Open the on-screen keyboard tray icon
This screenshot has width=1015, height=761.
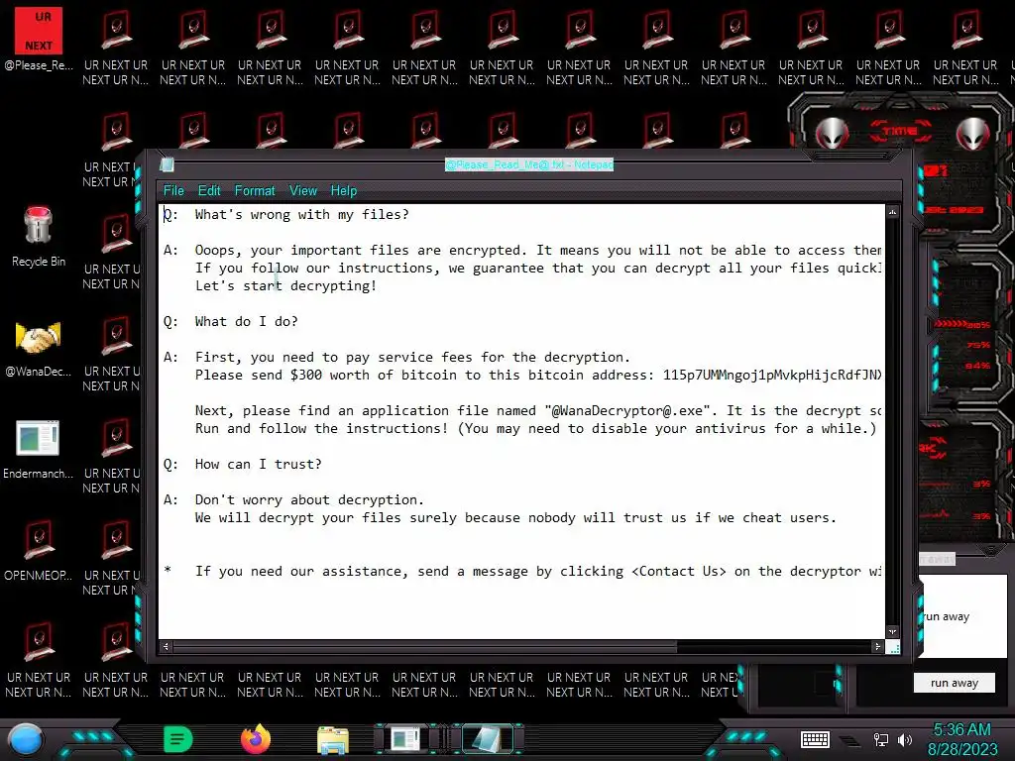[815, 739]
